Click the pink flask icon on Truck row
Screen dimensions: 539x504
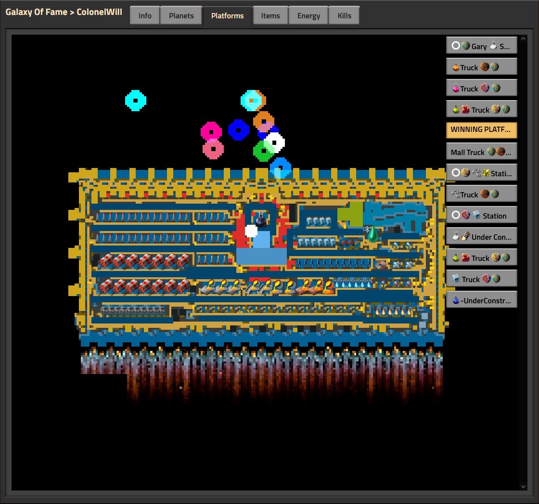point(456,88)
